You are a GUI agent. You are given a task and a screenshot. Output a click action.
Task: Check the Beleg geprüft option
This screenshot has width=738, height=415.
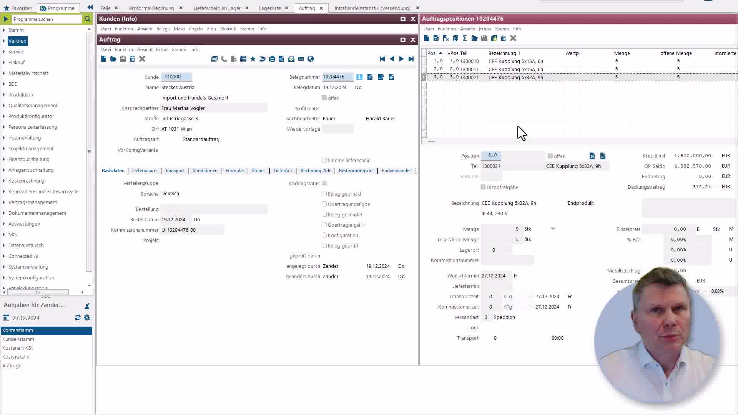click(324, 246)
